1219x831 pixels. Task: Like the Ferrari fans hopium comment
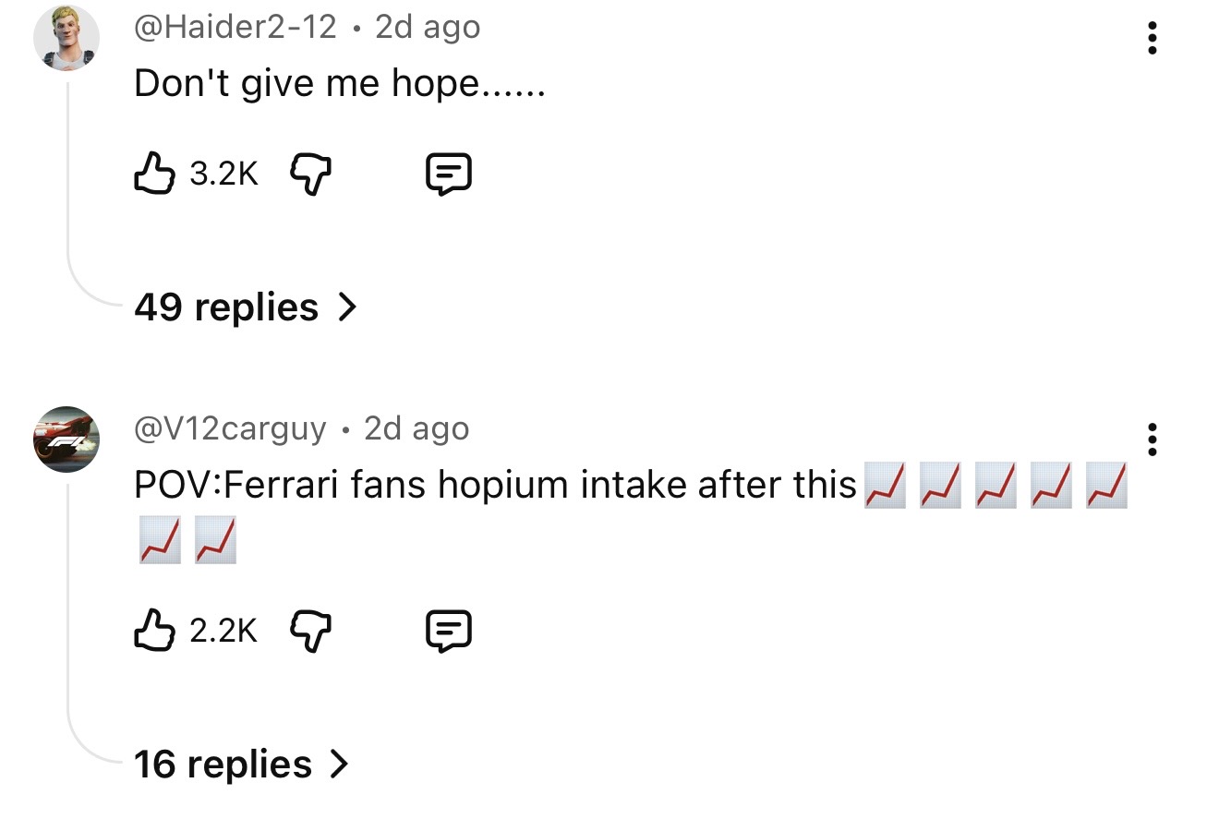click(x=154, y=631)
